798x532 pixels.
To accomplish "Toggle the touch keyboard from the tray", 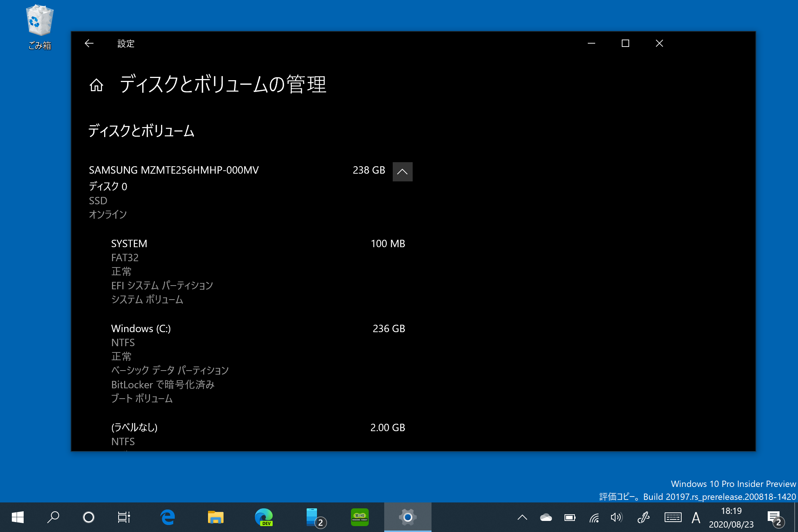I will click(x=673, y=517).
